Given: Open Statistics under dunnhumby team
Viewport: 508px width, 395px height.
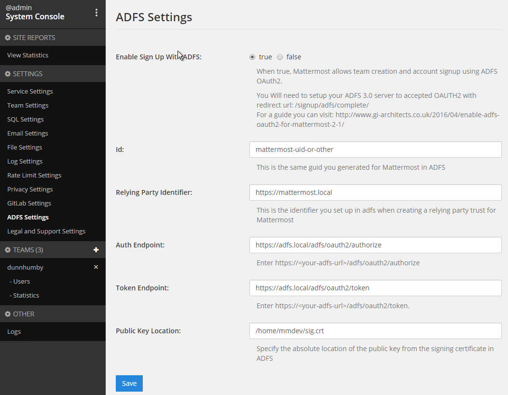Looking at the screenshot, I should tap(24, 295).
